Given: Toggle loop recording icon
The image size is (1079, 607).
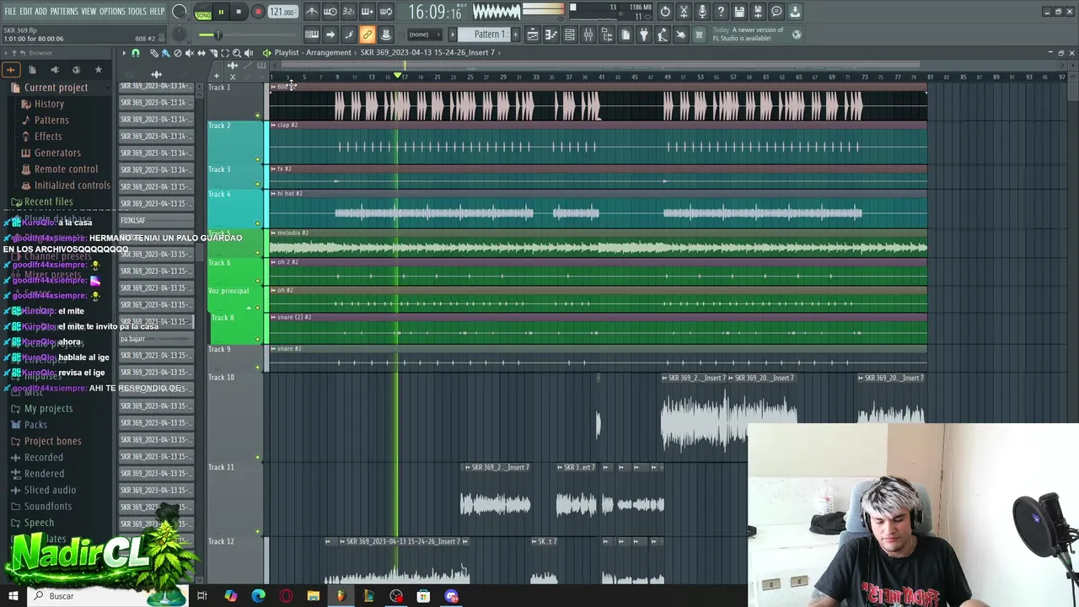Looking at the screenshot, I should 386,12.
